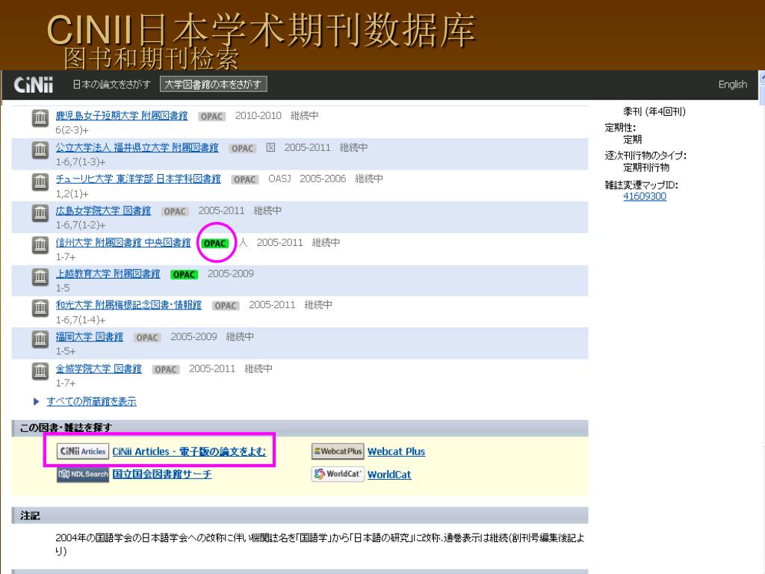This screenshot has height=574, width=765.
Task: Click library icon beside 金城学院大学
Action: click(x=40, y=371)
